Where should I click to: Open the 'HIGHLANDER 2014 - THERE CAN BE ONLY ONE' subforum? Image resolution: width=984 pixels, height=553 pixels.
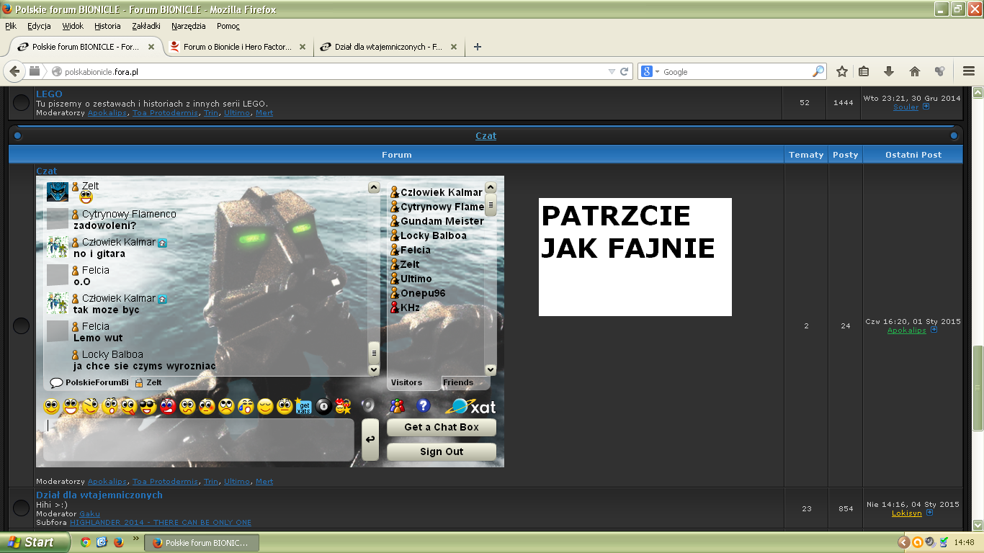tap(161, 522)
